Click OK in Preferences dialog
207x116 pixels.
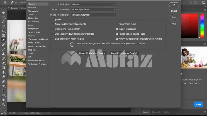174,5
